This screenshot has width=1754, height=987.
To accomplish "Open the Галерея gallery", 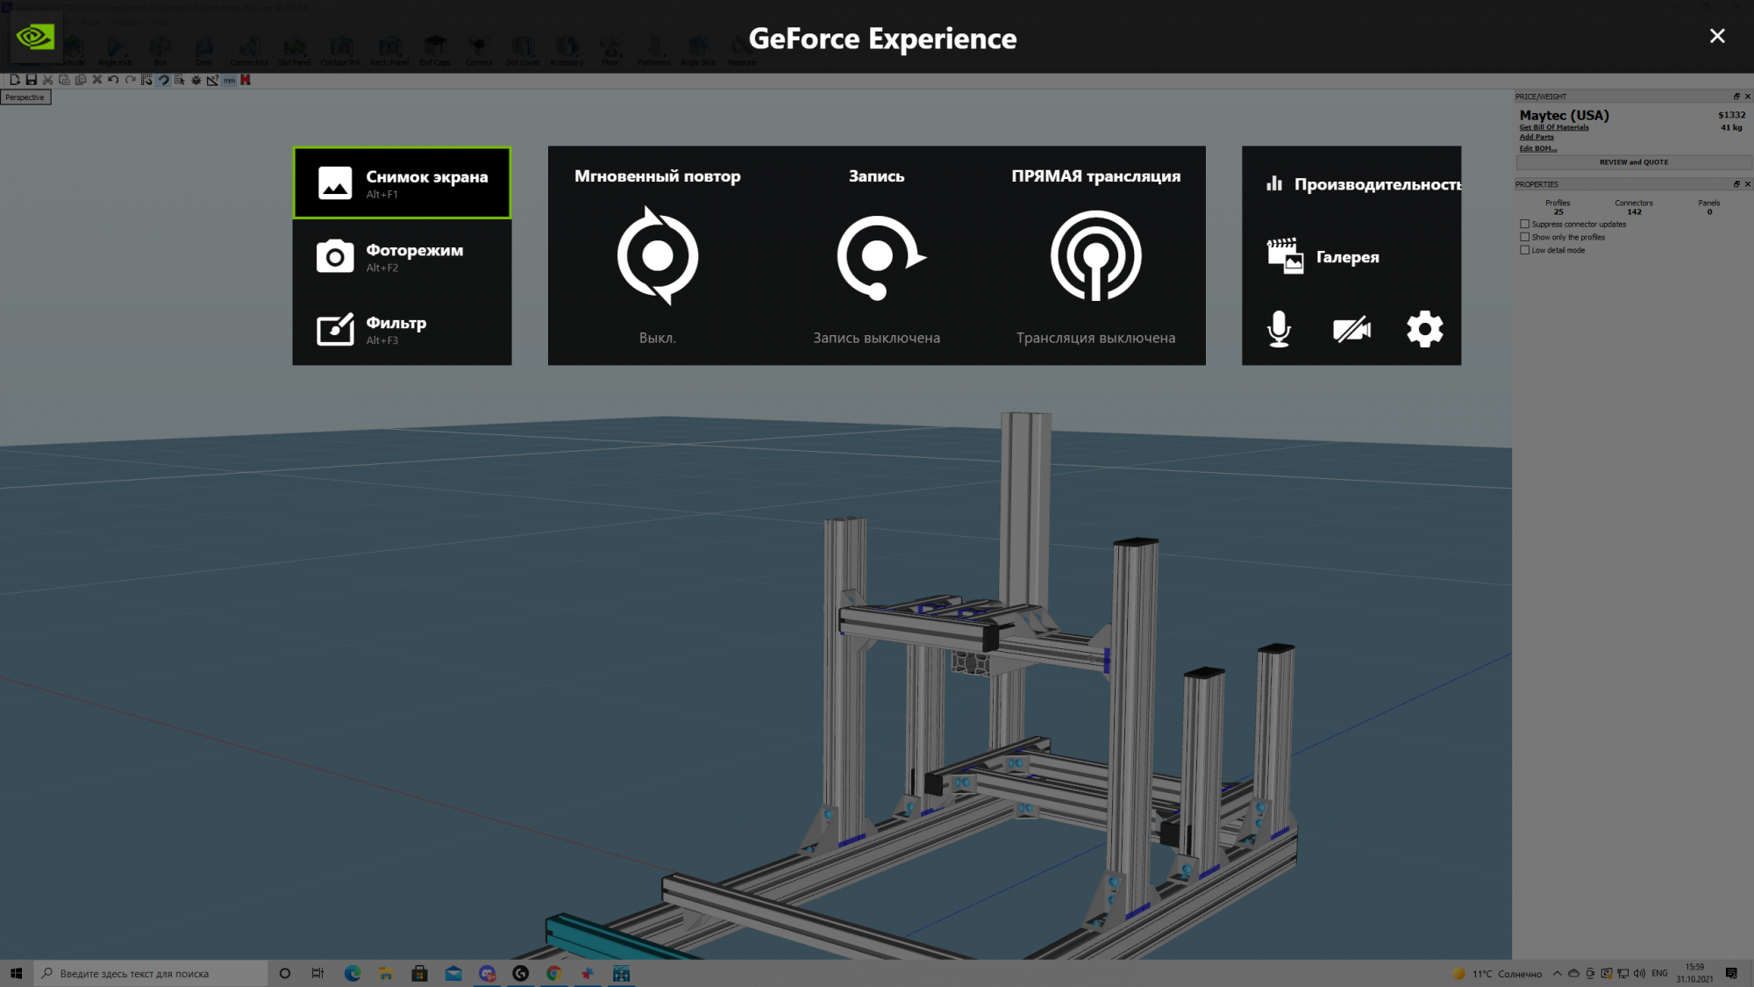I will 1324,257.
